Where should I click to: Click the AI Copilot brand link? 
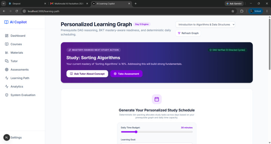point(15,22)
